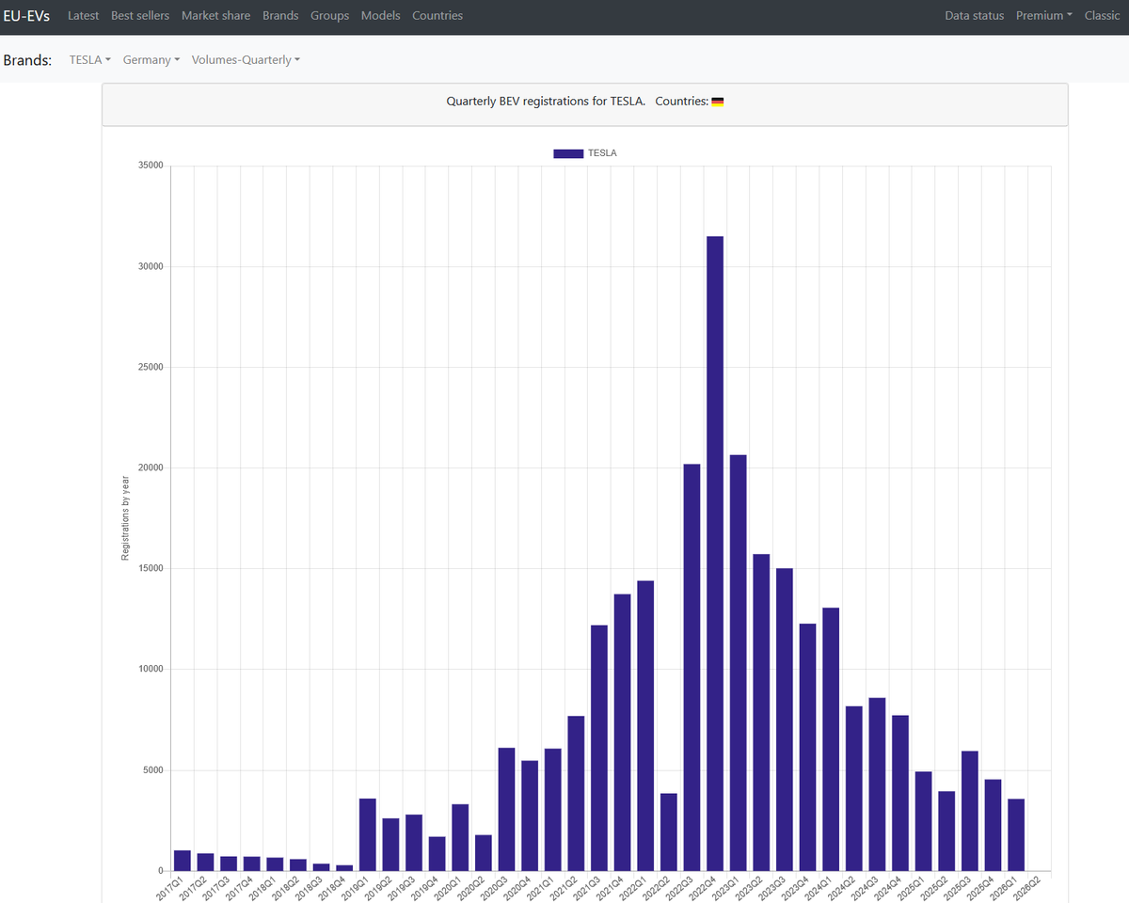Open the Countries section

click(x=437, y=16)
